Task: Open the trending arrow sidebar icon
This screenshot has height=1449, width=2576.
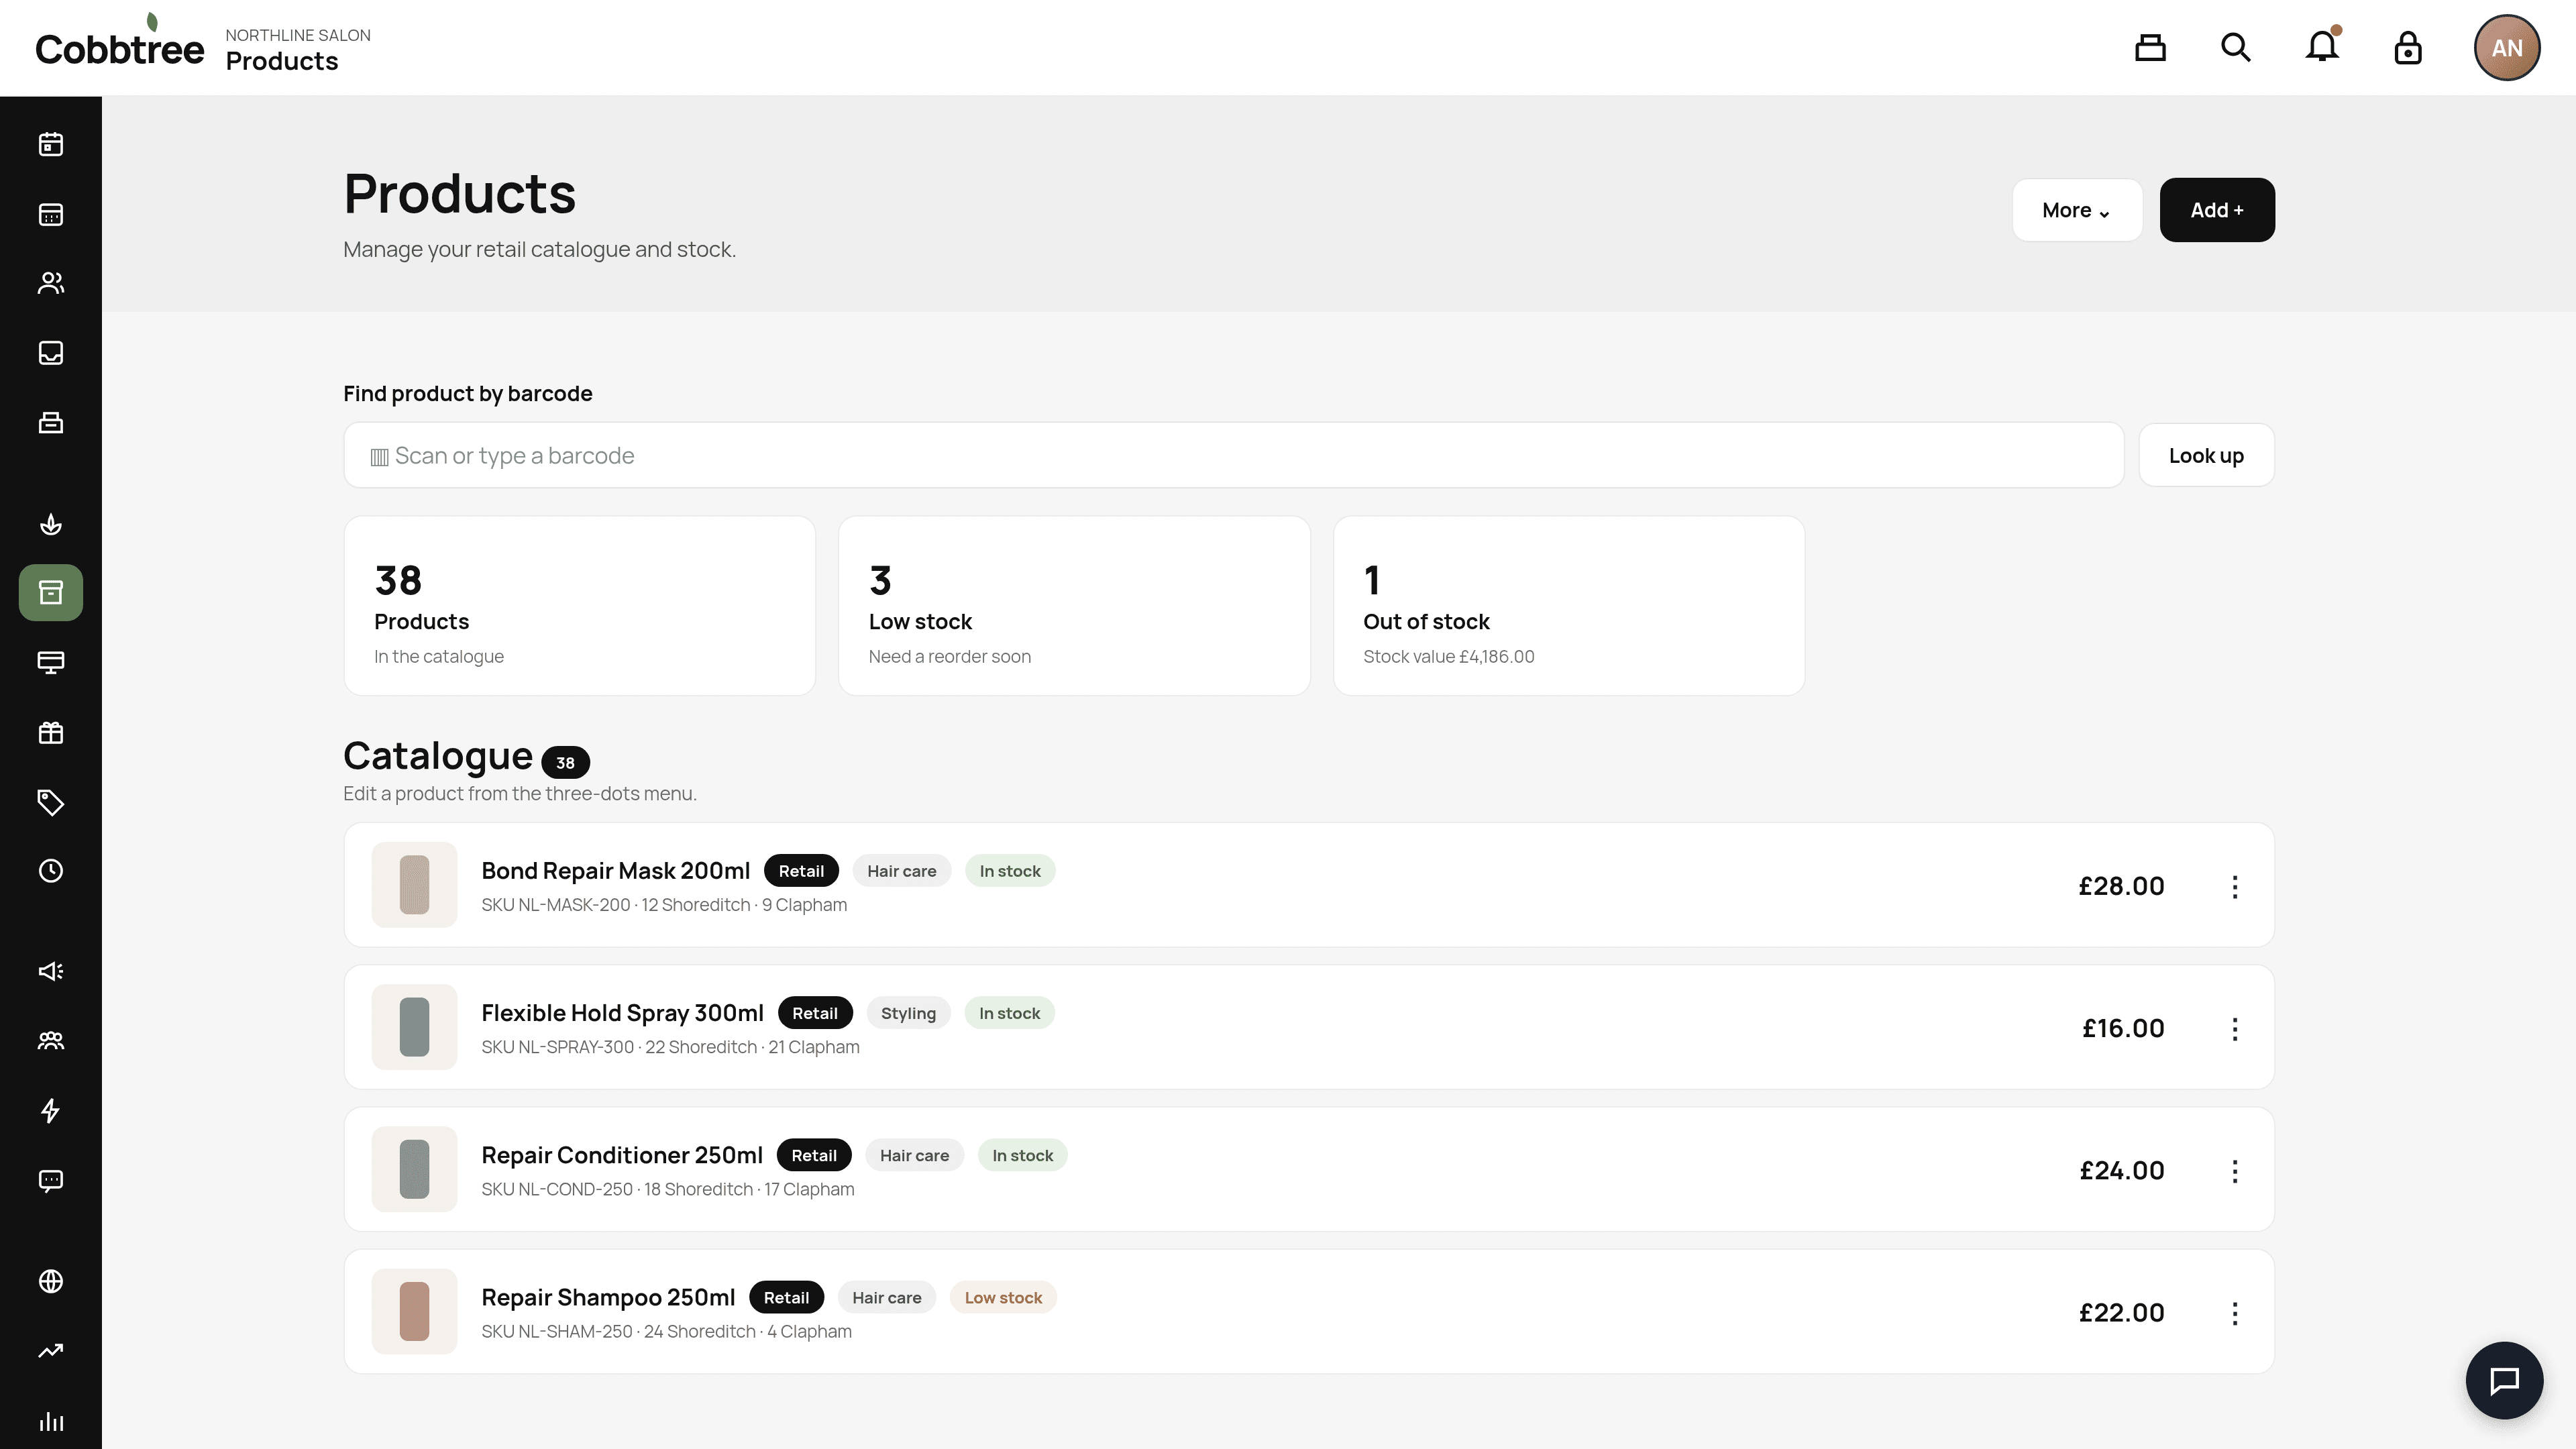Action: tap(51, 1351)
